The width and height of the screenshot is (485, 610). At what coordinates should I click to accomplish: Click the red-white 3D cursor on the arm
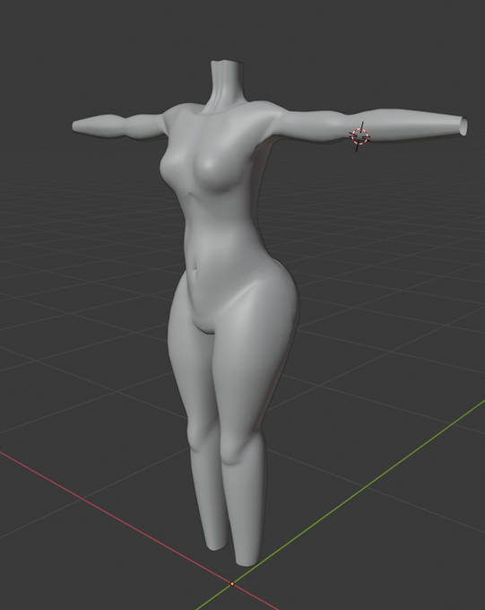[x=359, y=136]
